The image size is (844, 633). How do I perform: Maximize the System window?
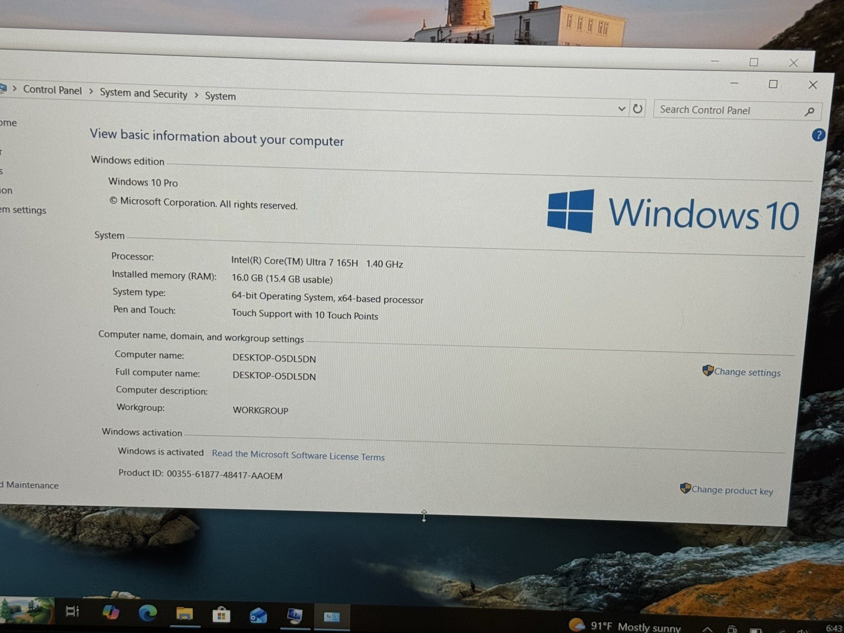coord(773,84)
